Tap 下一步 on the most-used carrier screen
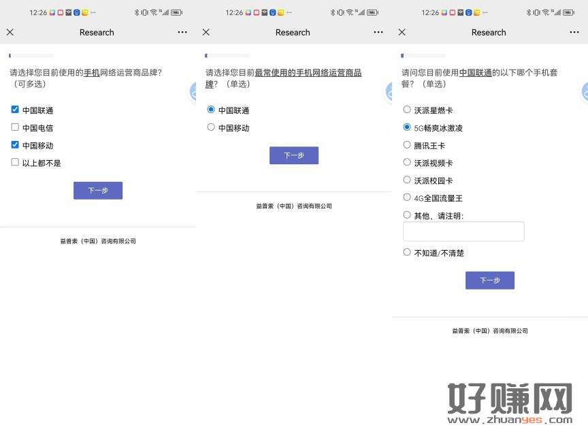The height and width of the screenshot is (436, 588). [294, 155]
